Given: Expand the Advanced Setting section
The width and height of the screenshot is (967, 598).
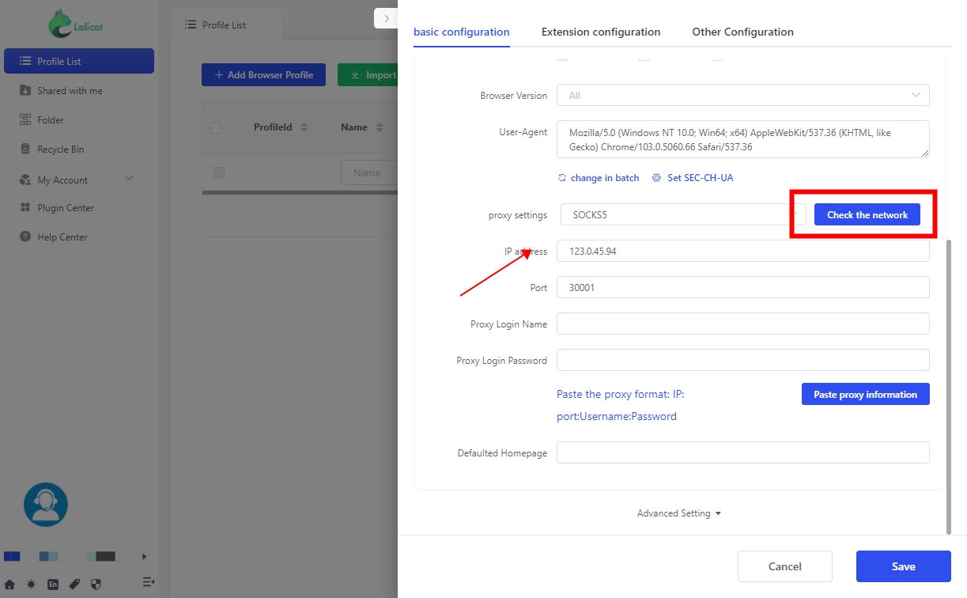Looking at the screenshot, I should click(x=679, y=513).
